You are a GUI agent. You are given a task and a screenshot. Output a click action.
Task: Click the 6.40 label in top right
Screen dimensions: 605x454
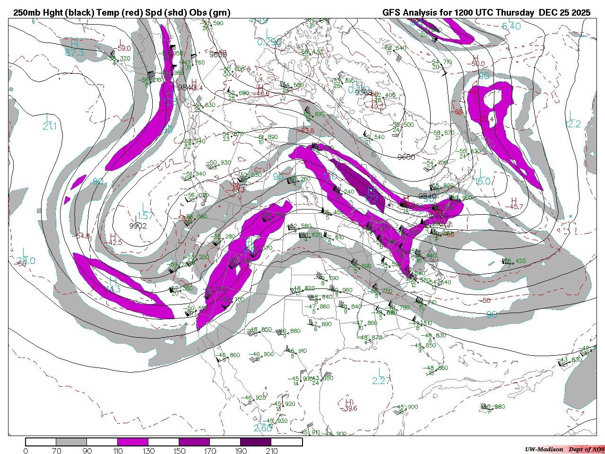(511, 26)
